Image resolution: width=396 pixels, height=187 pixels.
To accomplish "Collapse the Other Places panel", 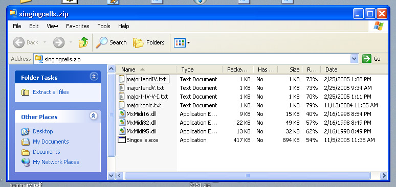I will (94, 116).
